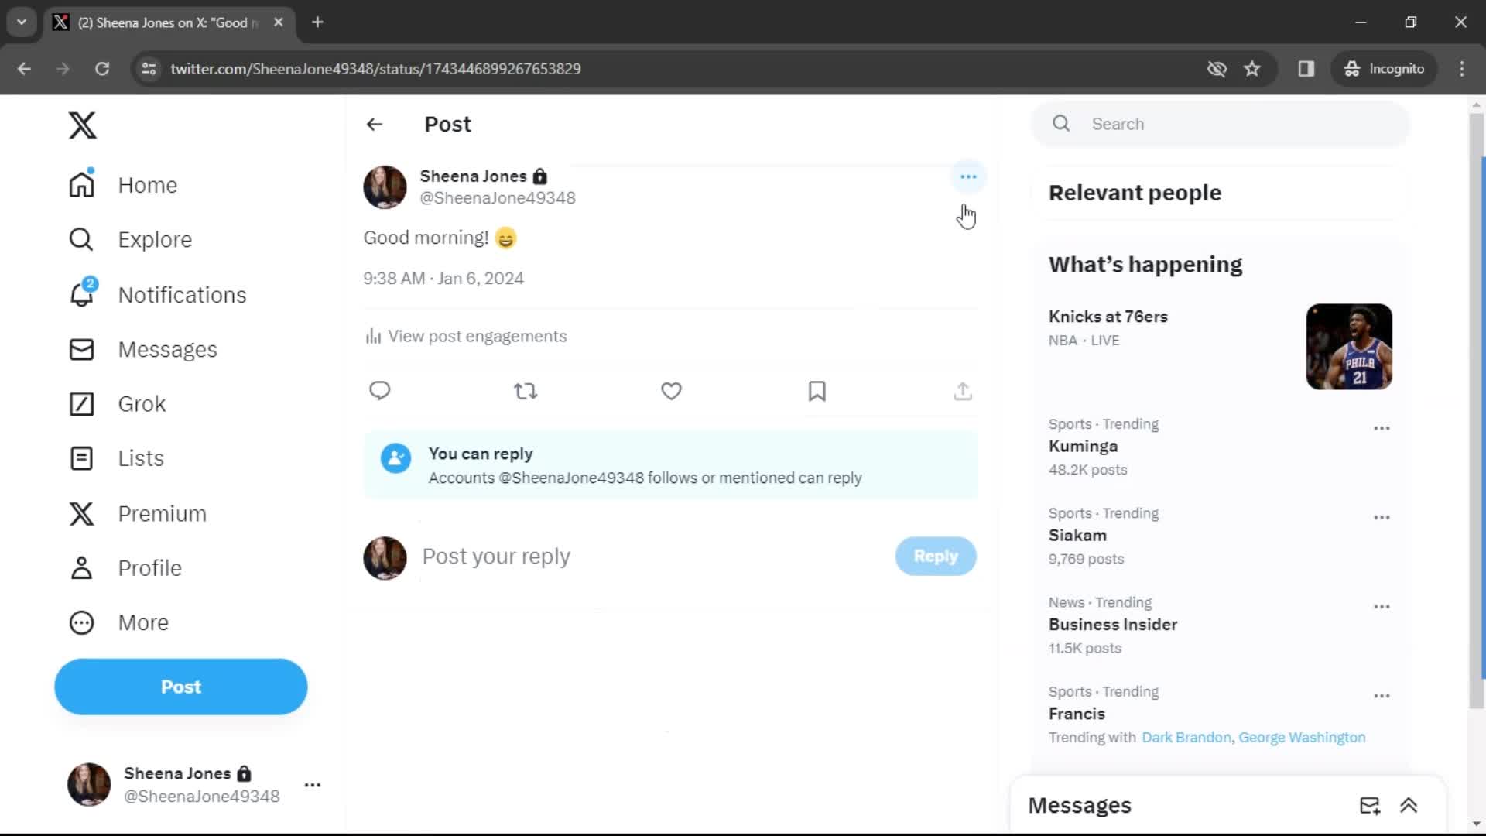This screenshot has height=836, width=1486.
Task: Open Notifications with 2 alerts
Action: 158,294
